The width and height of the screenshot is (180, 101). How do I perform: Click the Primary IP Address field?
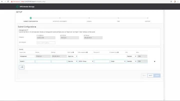(46, 38)
